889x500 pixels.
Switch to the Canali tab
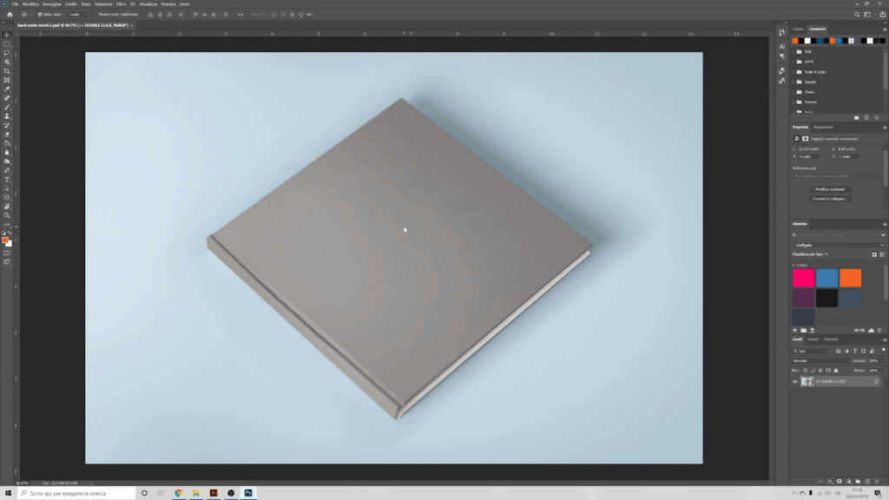click(x=813, y=339)
